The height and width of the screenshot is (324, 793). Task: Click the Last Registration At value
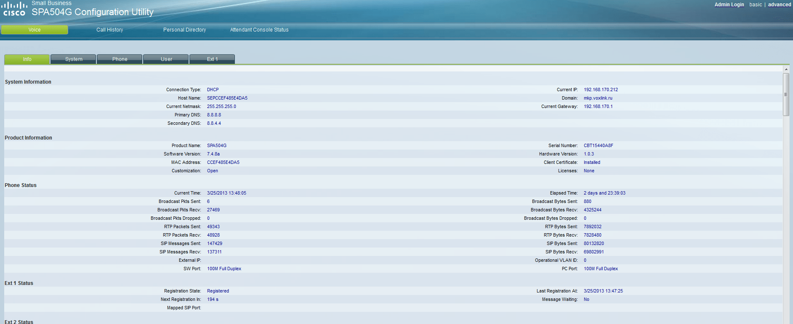click(603, 291)
